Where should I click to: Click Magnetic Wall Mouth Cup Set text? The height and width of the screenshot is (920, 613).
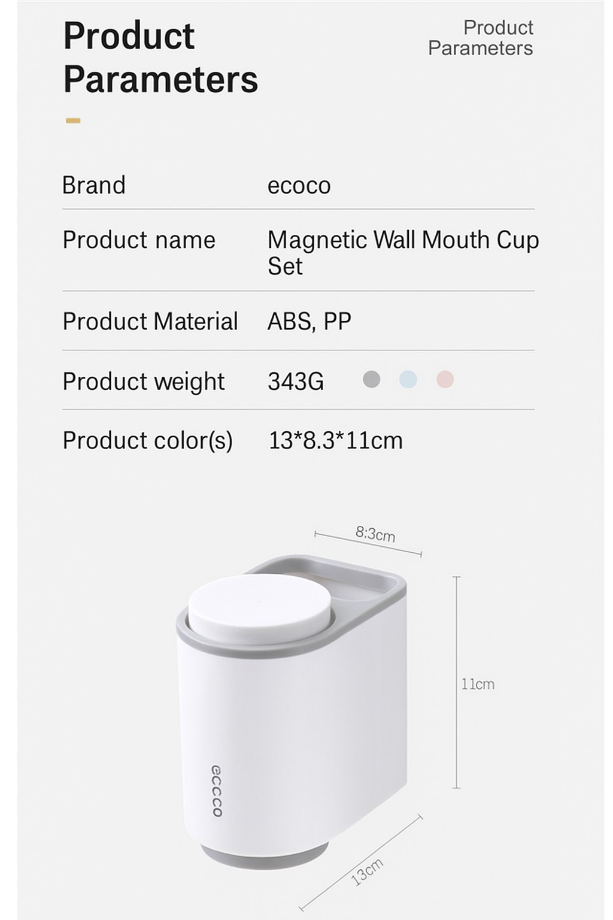pos(402,252)
